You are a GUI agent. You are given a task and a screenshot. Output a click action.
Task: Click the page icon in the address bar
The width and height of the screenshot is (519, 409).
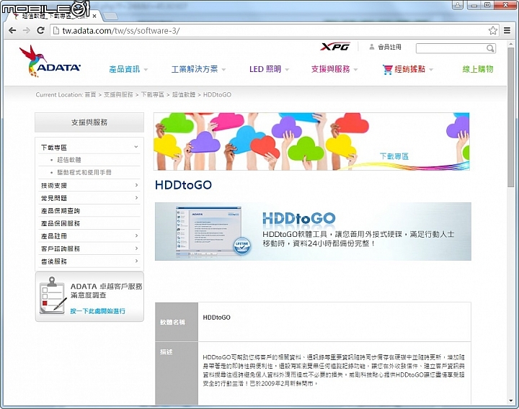point(56,31)
